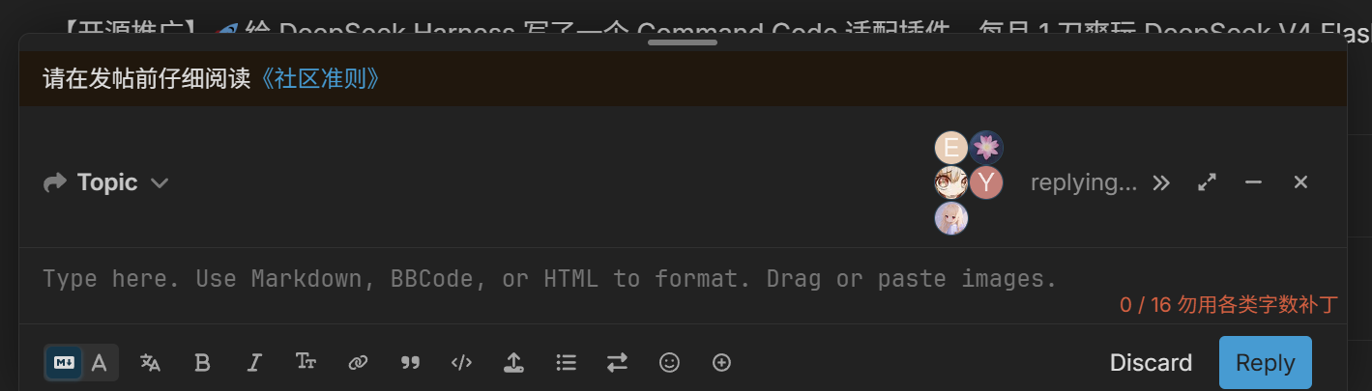Viewport: 1372px width, 391px height.
Task: Toggle the preview pane with double chevron
Action: tap(1161, 182)
